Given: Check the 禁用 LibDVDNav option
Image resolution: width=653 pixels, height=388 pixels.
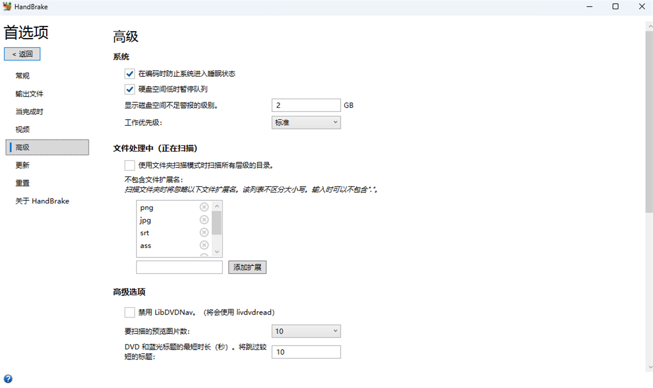Looking at the screenshot, I should coord(130,312).
